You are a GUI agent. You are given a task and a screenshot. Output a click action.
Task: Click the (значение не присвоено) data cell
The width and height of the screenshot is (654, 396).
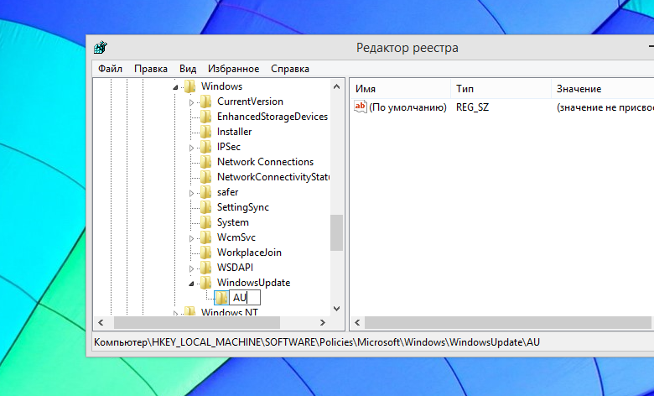(x=605, y=107)
